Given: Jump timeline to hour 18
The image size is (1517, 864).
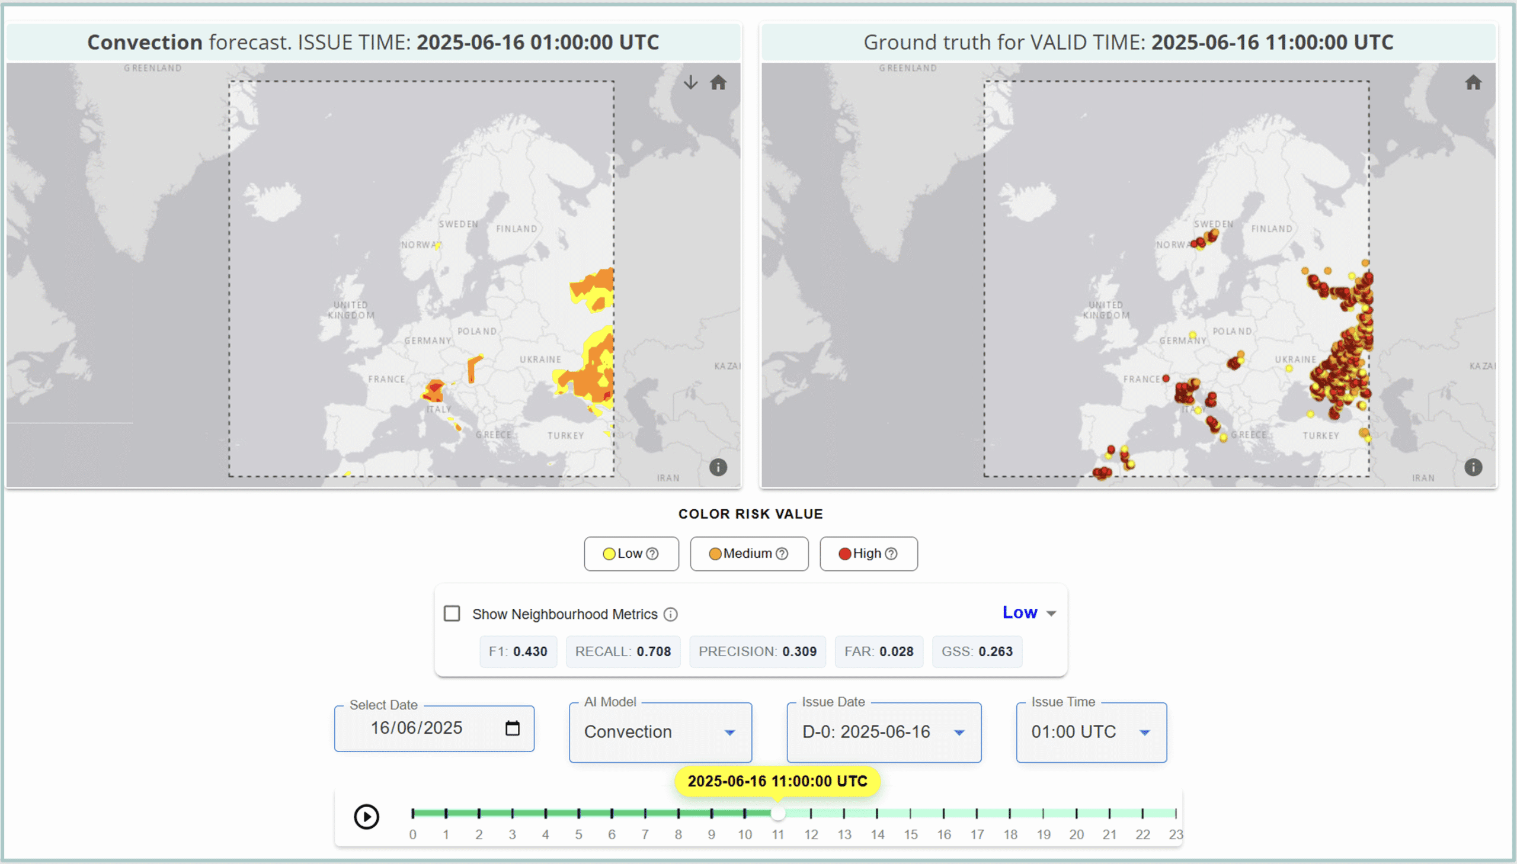Looking at the screenshot, I should pyautogui.click(x=1010, y=814).
